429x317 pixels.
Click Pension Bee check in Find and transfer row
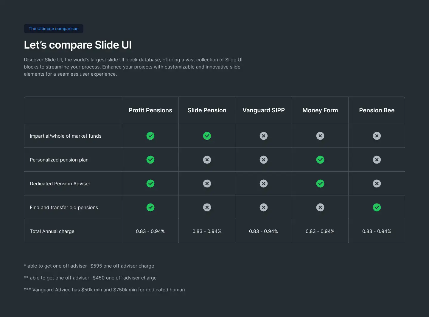pyautogui.click(x=377, y=207)
